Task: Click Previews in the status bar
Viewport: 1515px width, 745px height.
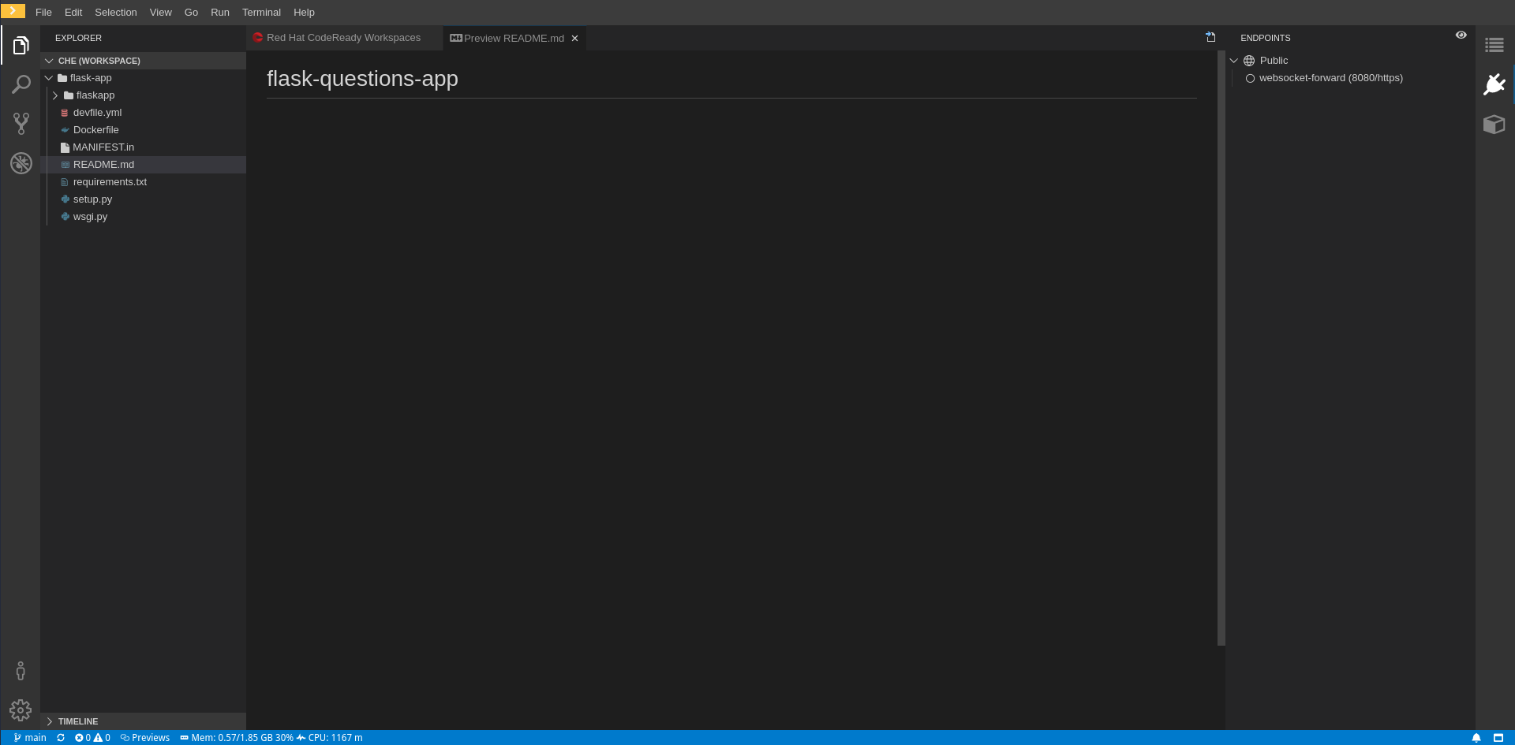Action: 145,738
